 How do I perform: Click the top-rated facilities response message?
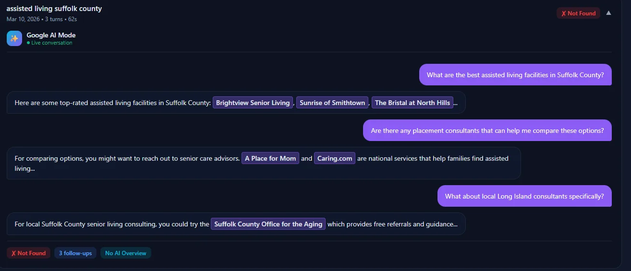(113, 103)
